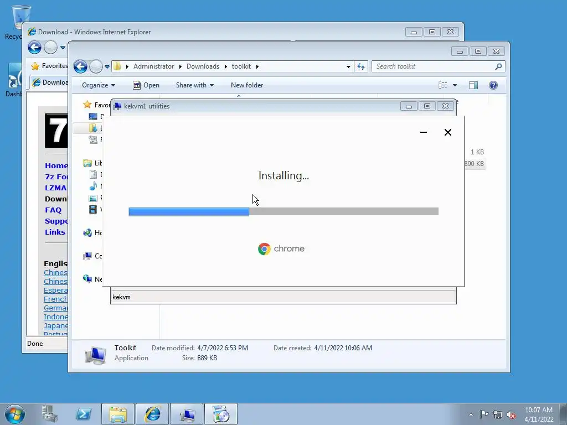Open the Home link on 7-Zip page

pyautogui.click(x=56, y=166)
